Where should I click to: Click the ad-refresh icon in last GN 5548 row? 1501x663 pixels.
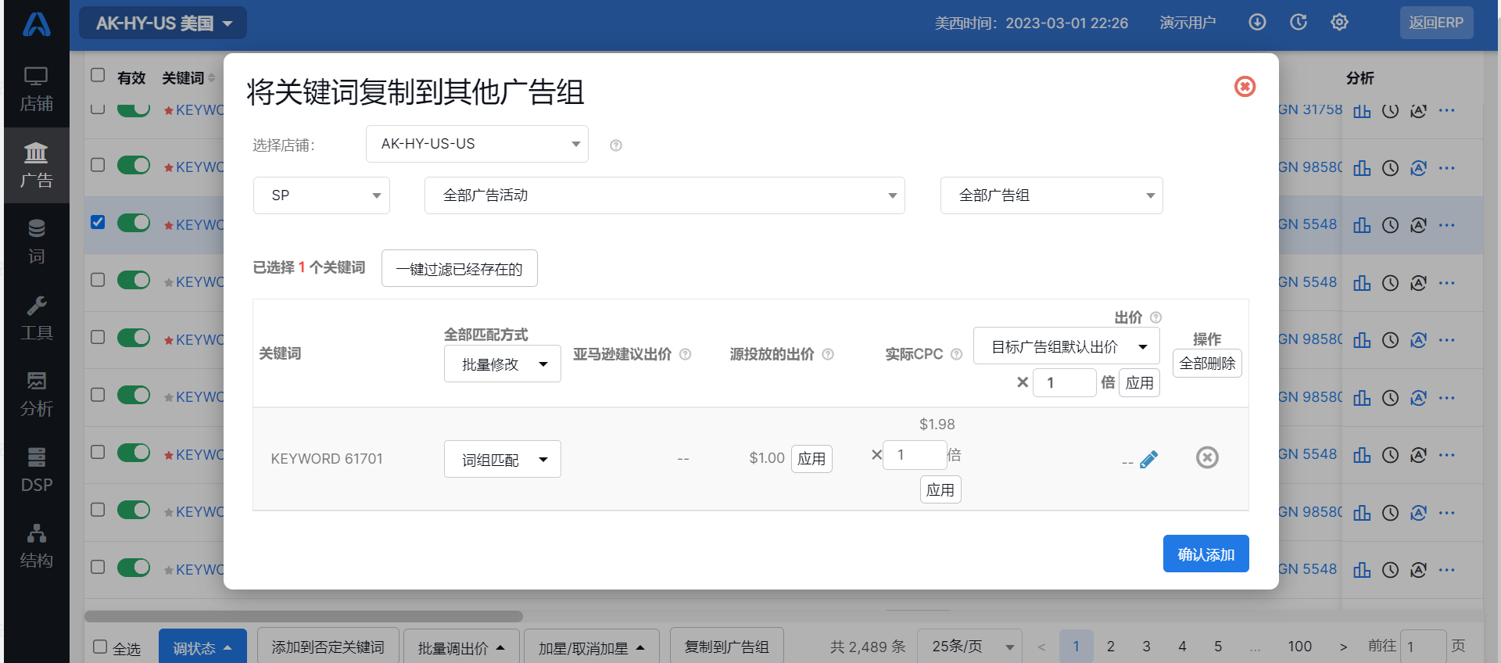point(1419,570)
